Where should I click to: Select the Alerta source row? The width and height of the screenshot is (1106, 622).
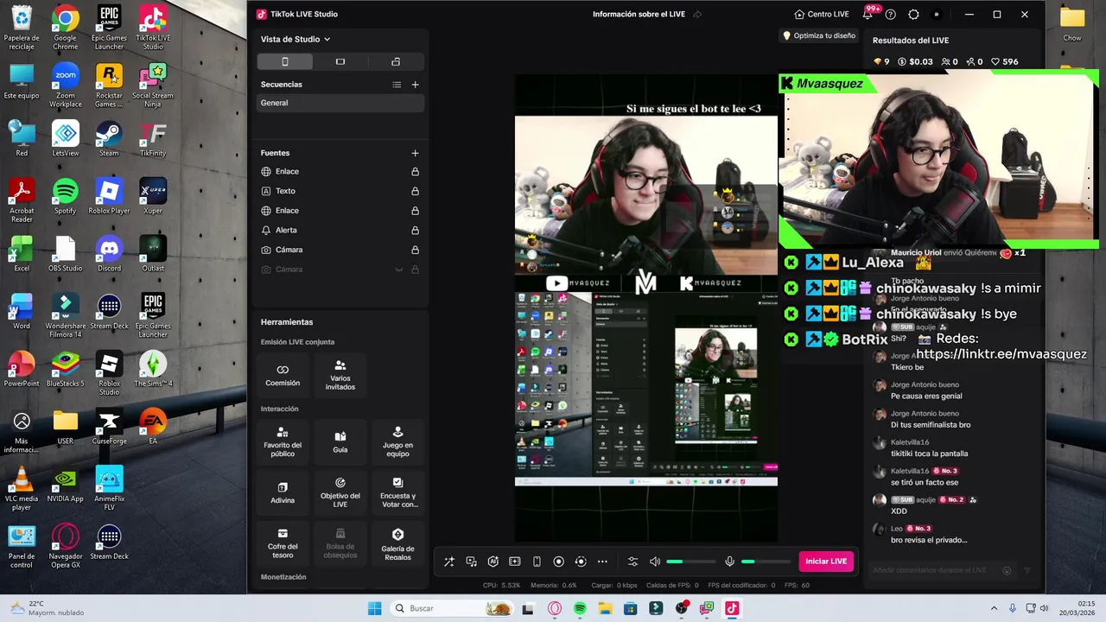(x=340, y=231)
